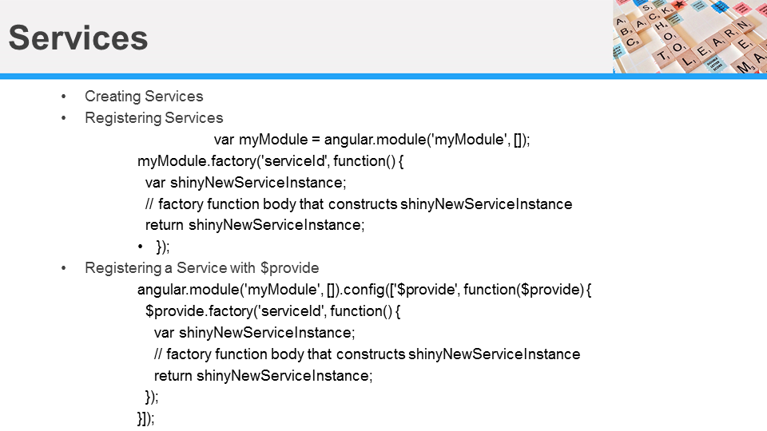Select the second factory function body comment
767x431 pixels.
click(367, 354)
